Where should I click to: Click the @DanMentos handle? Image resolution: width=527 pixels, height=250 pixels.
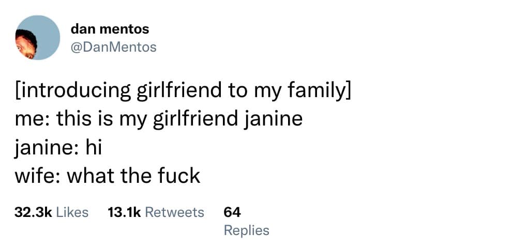(113, 48)
